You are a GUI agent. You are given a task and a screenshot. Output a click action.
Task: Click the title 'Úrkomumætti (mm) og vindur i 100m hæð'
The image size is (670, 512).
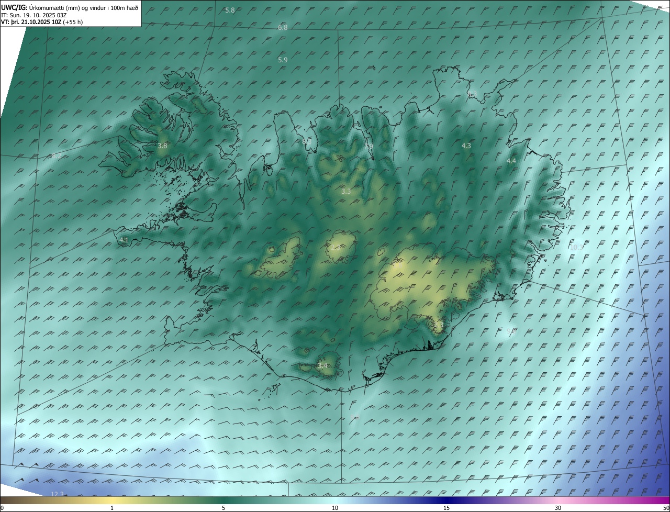click(84, 8)
